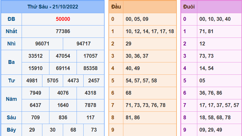
Task: Click '81, 86' in the Đầu table
Action: 133,118
